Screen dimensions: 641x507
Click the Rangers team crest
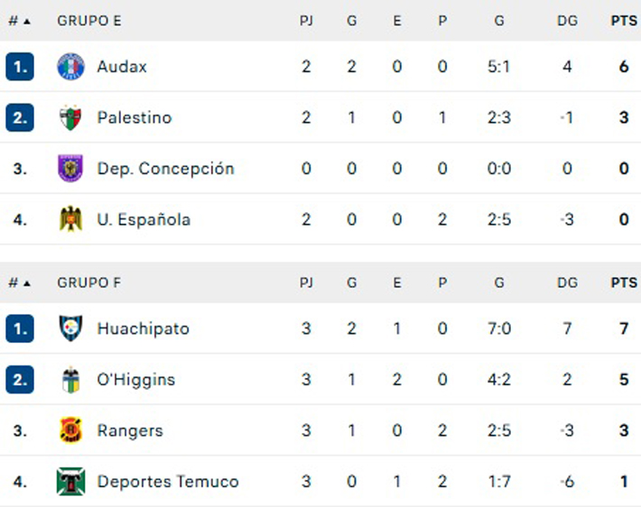tap(70, 430)
